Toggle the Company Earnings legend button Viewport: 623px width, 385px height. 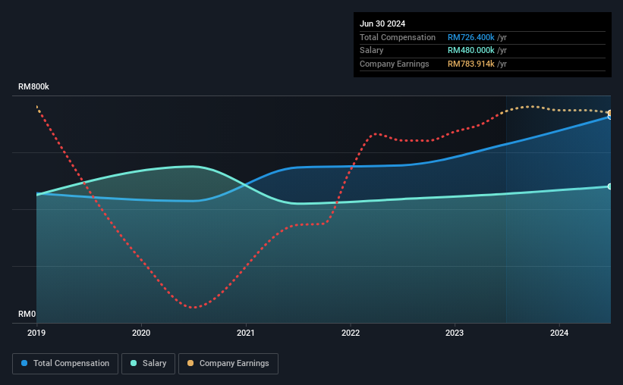click(228, 364)
